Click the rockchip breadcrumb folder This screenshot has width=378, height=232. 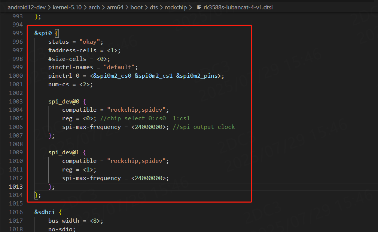click(176, 7)
